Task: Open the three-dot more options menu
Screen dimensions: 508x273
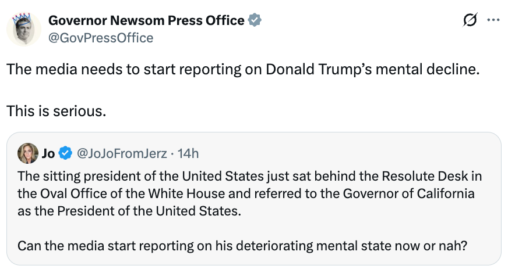Action: tap(493, 20)
